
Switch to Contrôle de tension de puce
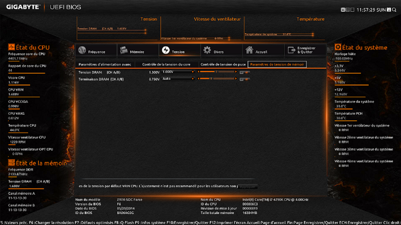point(223,65)
